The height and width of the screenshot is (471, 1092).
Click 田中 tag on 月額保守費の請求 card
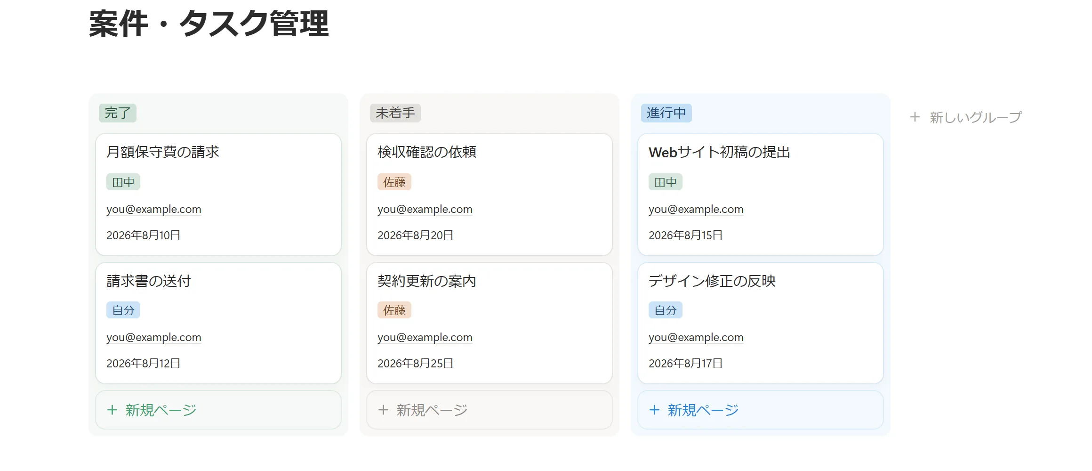point(123,182)
